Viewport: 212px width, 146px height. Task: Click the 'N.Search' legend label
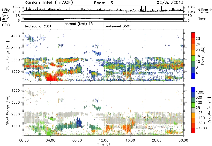205,10
